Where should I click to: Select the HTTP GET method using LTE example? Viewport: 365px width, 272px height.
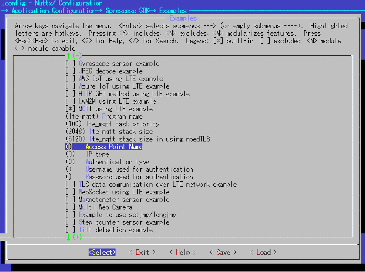coord(71,94)
